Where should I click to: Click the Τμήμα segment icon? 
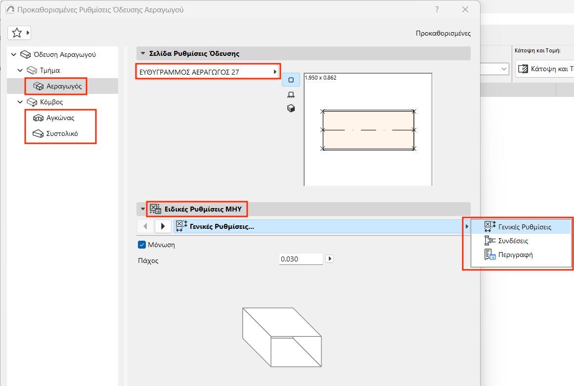(x=32, y=70)
